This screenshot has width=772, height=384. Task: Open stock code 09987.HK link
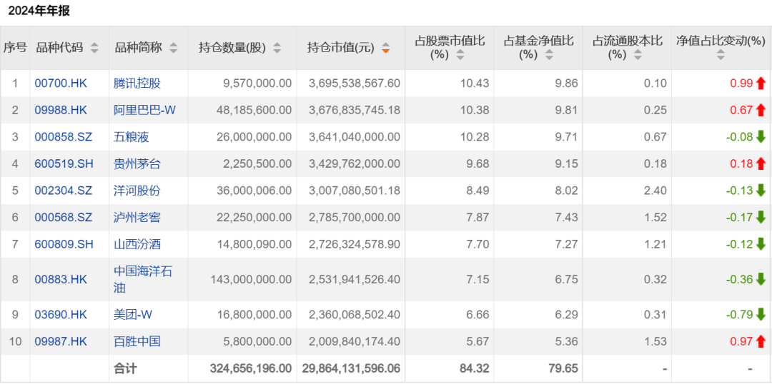coord(61,341)
